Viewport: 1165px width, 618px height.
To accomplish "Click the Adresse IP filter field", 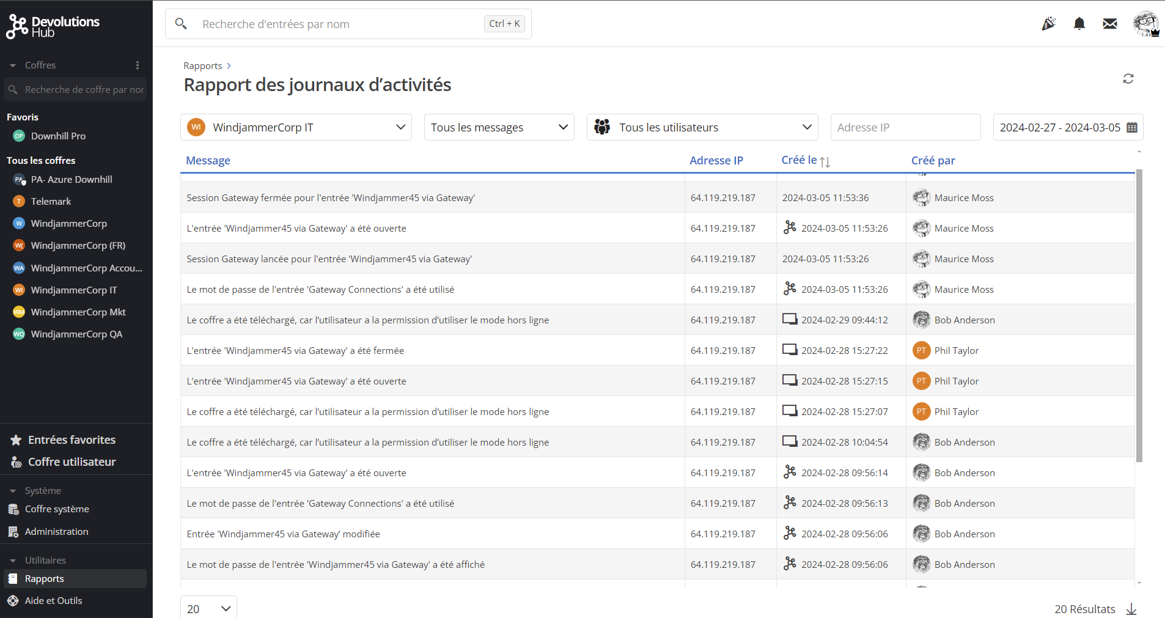I will [905, 127].
